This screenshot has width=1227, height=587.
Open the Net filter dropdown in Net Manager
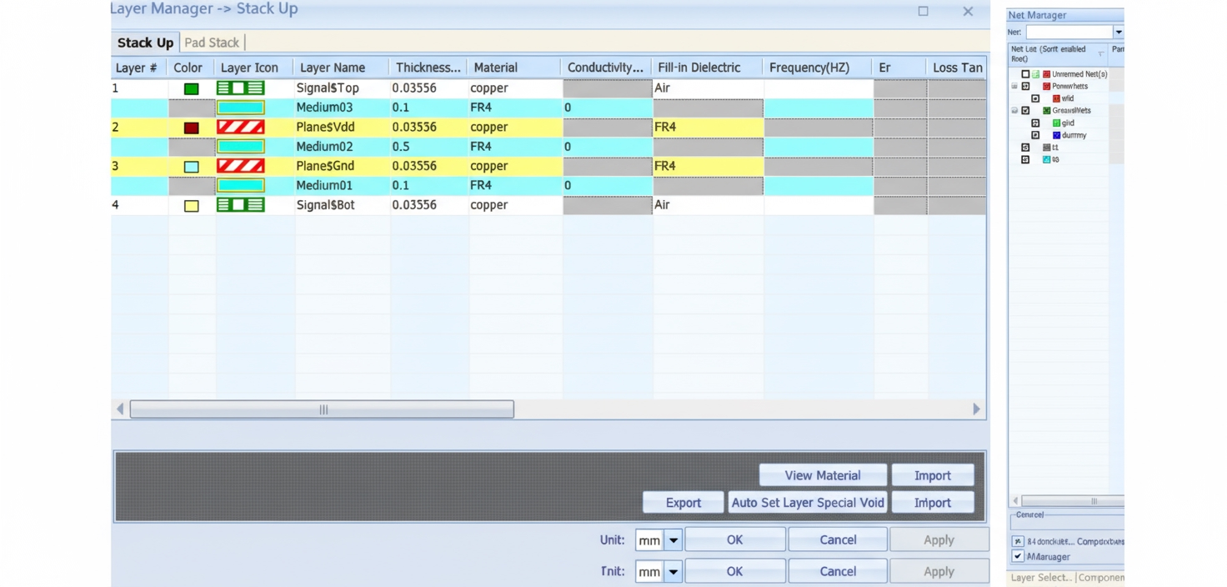(x=1117, y=32)
